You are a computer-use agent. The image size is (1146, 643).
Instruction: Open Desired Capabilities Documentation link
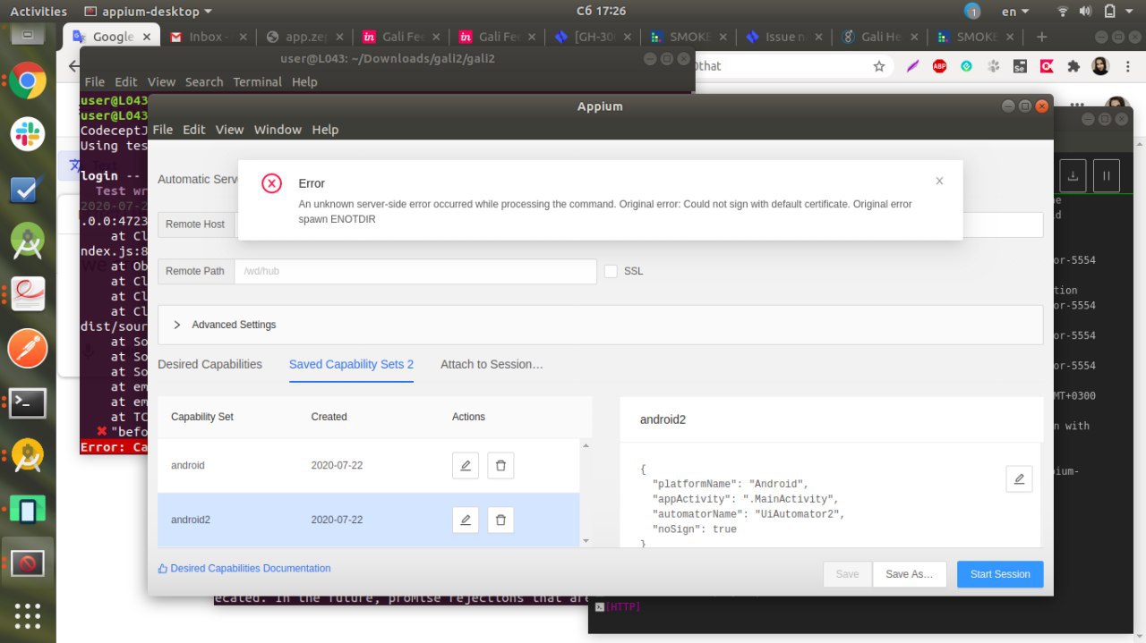coord(251,569)
